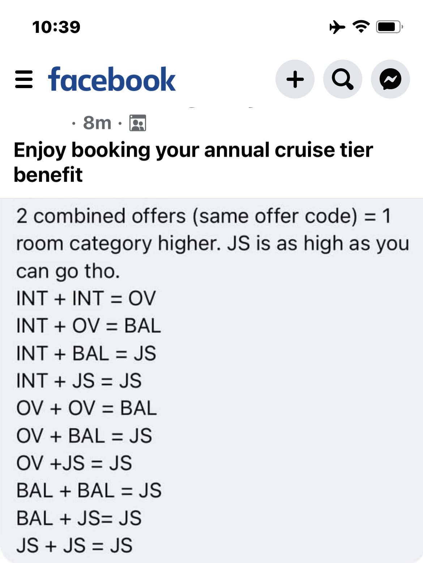423x563 pixels.
Task: Tap the Wi-Fi status icon
Action: [x=361, y=27]
